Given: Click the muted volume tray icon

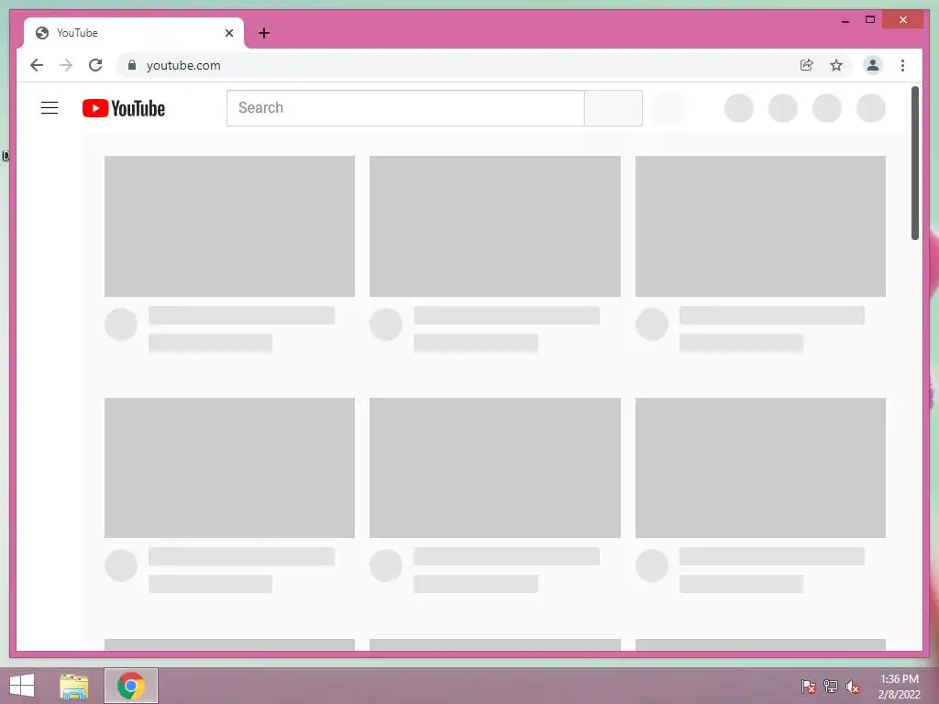Looking at the screenshot, I should pyautogui.click(x=853, y=687).
